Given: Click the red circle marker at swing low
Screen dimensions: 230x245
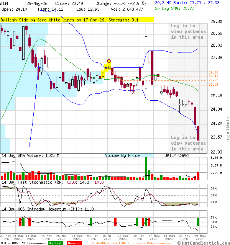Looking at the screenshot, I should click(x=133, y=93).
